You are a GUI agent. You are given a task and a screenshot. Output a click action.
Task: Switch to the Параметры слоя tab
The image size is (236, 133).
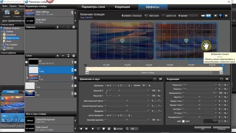coord(93,7)
